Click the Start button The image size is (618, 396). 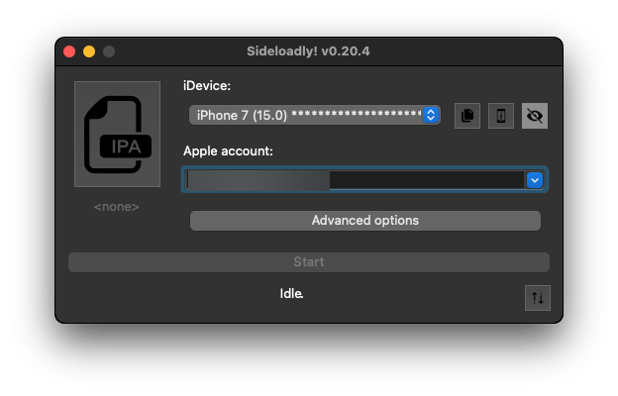309,262
